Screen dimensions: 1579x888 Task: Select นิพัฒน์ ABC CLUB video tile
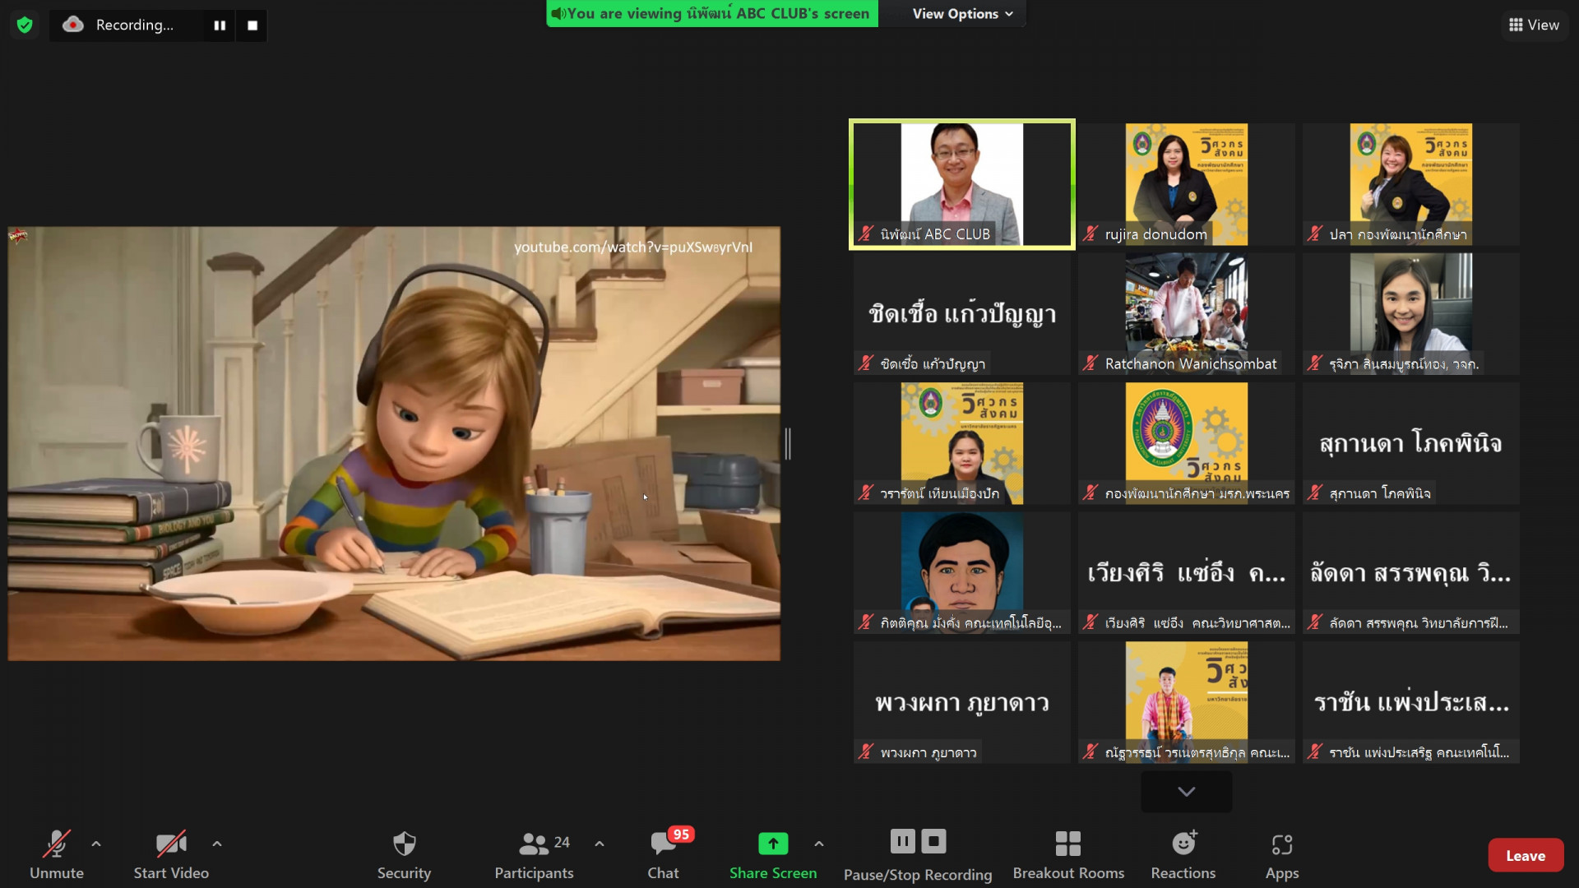point(962,184)
